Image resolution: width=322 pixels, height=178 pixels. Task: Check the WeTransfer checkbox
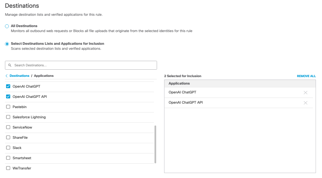coord(8,168)
